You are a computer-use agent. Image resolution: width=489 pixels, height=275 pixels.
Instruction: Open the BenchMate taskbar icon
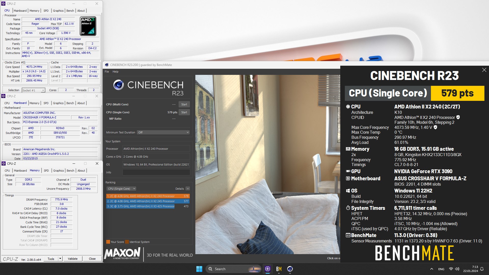tap(279, 269)
